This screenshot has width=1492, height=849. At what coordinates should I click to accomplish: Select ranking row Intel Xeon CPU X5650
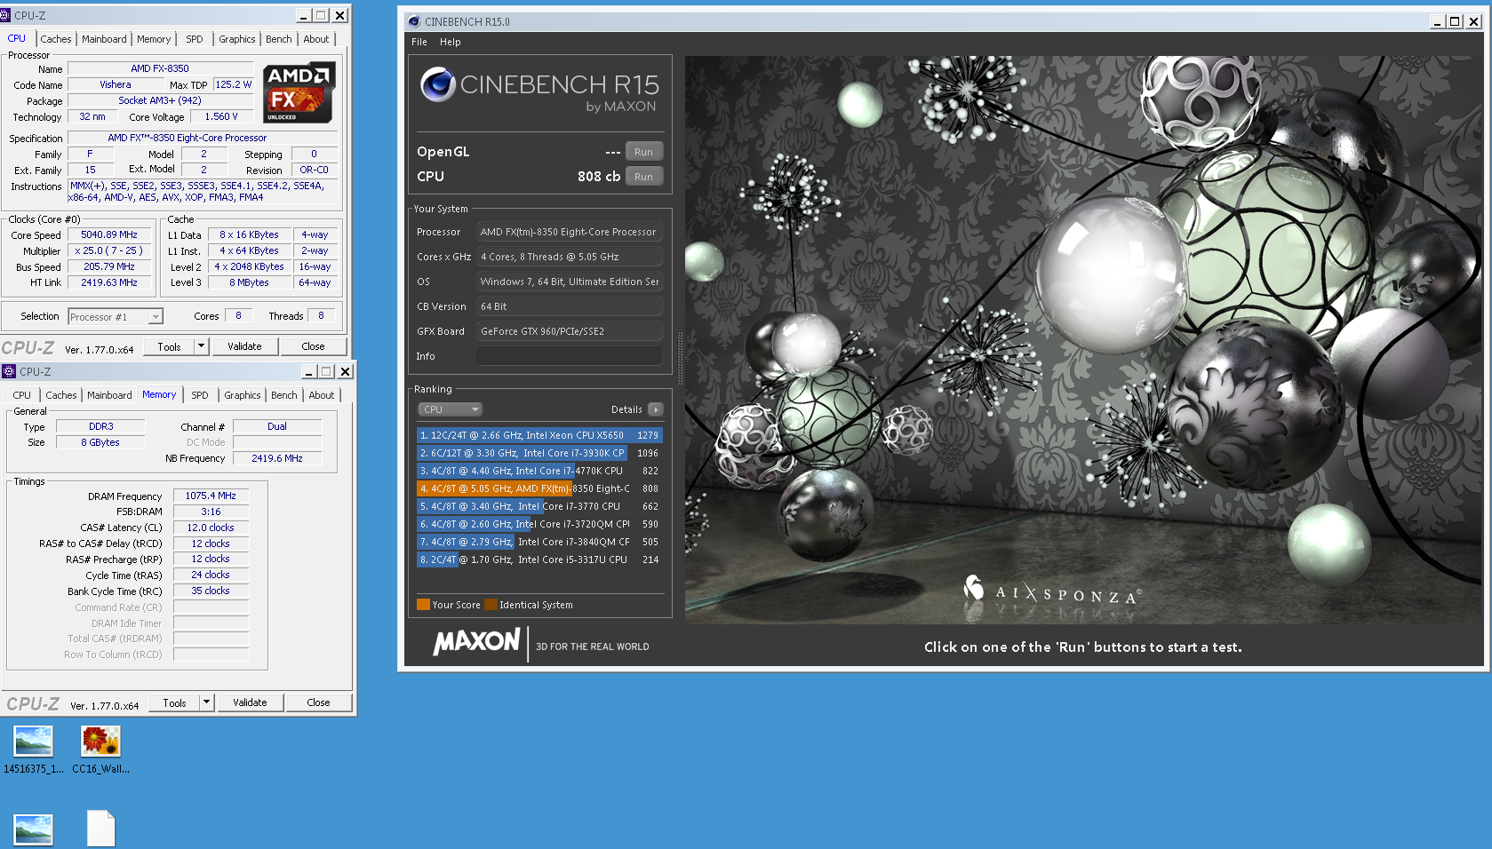pyautogui.click(x=539, y=435)
